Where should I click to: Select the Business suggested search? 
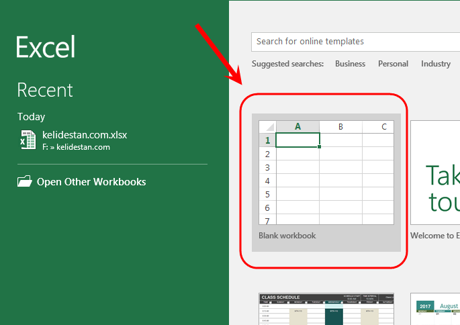350,64
